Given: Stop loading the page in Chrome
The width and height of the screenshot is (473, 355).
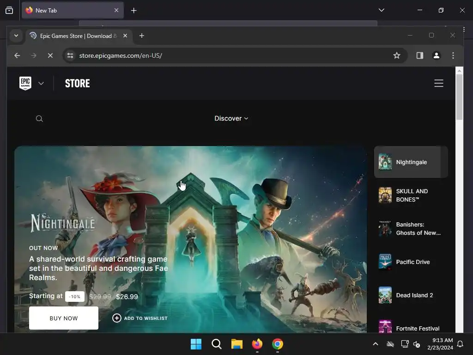Looking at the screenshot, I should point(50,55).
